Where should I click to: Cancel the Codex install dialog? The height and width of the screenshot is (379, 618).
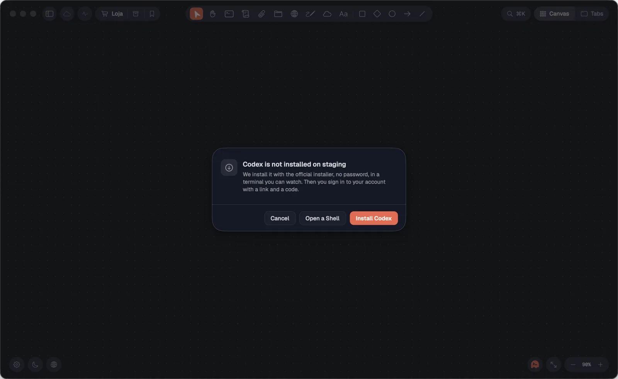tap(280, 218)
